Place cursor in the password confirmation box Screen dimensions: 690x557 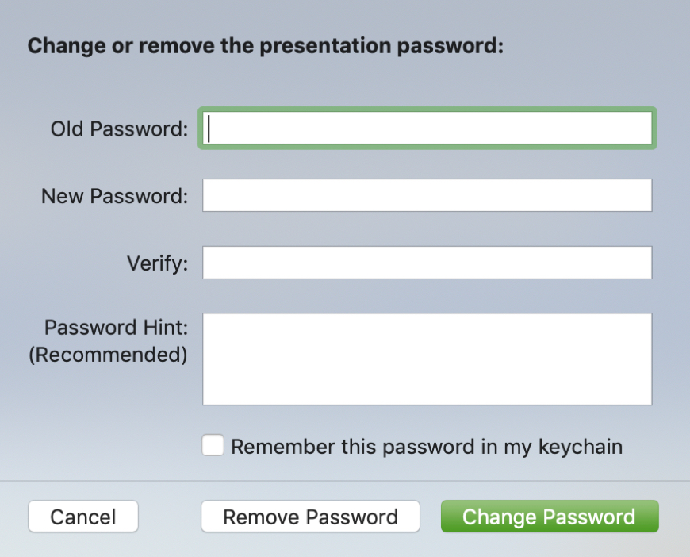tap(427, 263)
